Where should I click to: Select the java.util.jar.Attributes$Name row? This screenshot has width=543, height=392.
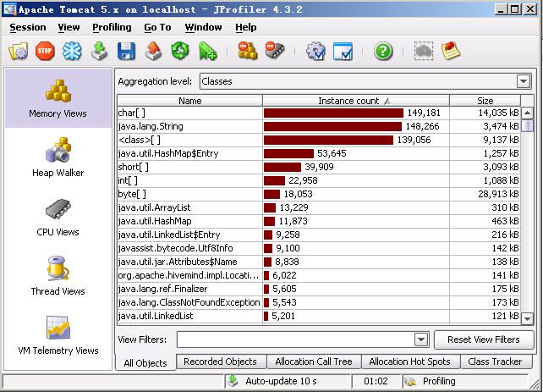319,262
